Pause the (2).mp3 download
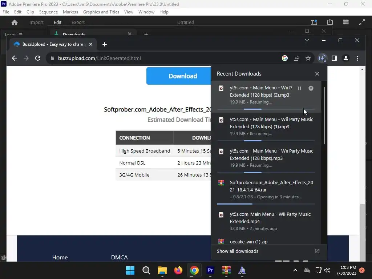Screen dimensions: 372x279 pyautogui.click(x=299, y=88)
